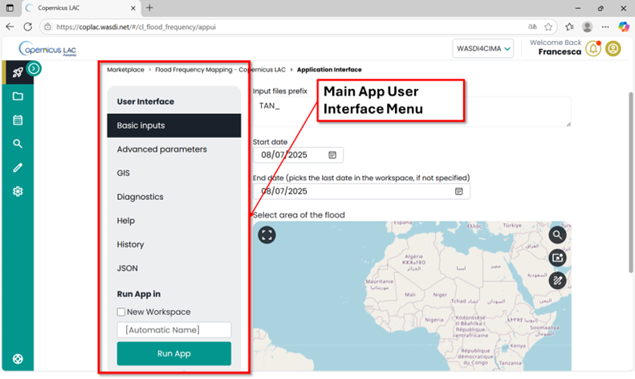Image resolution: width=635 pixels, height=379 pixels.
Task: Open Flood Frequency Mapping breadcrumb link
Action: [220, 70]
